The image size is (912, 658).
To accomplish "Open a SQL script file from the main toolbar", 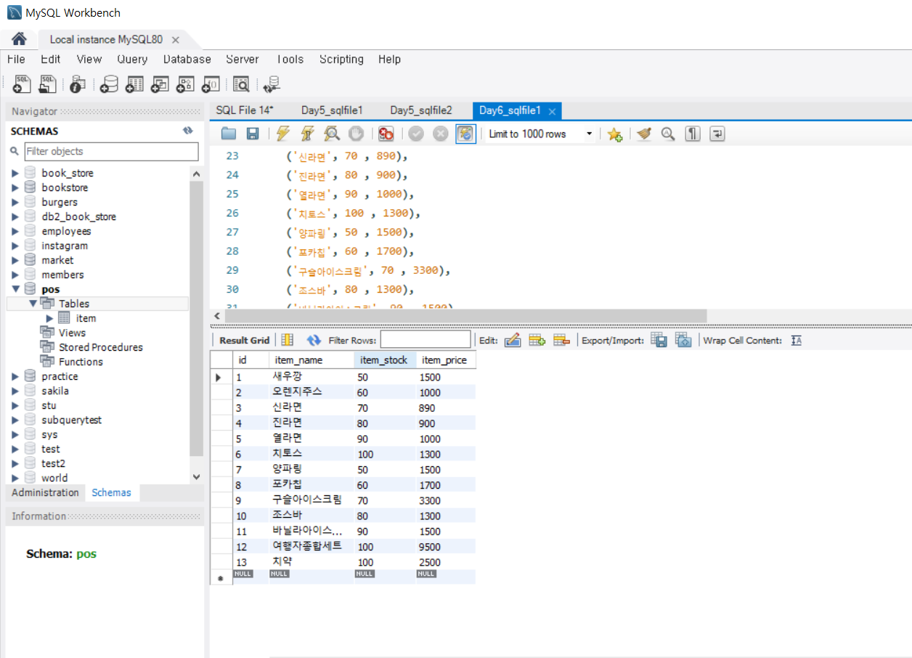I will point(47,84).
